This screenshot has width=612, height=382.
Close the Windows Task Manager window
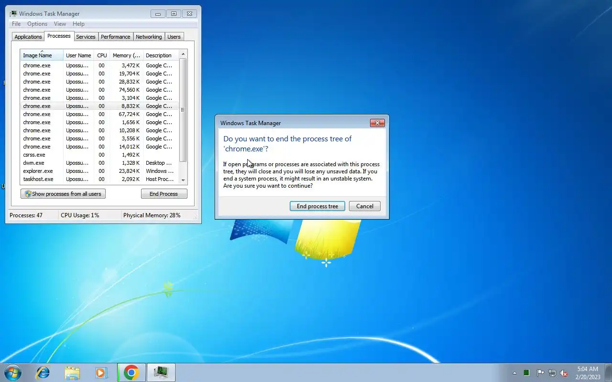189,13
